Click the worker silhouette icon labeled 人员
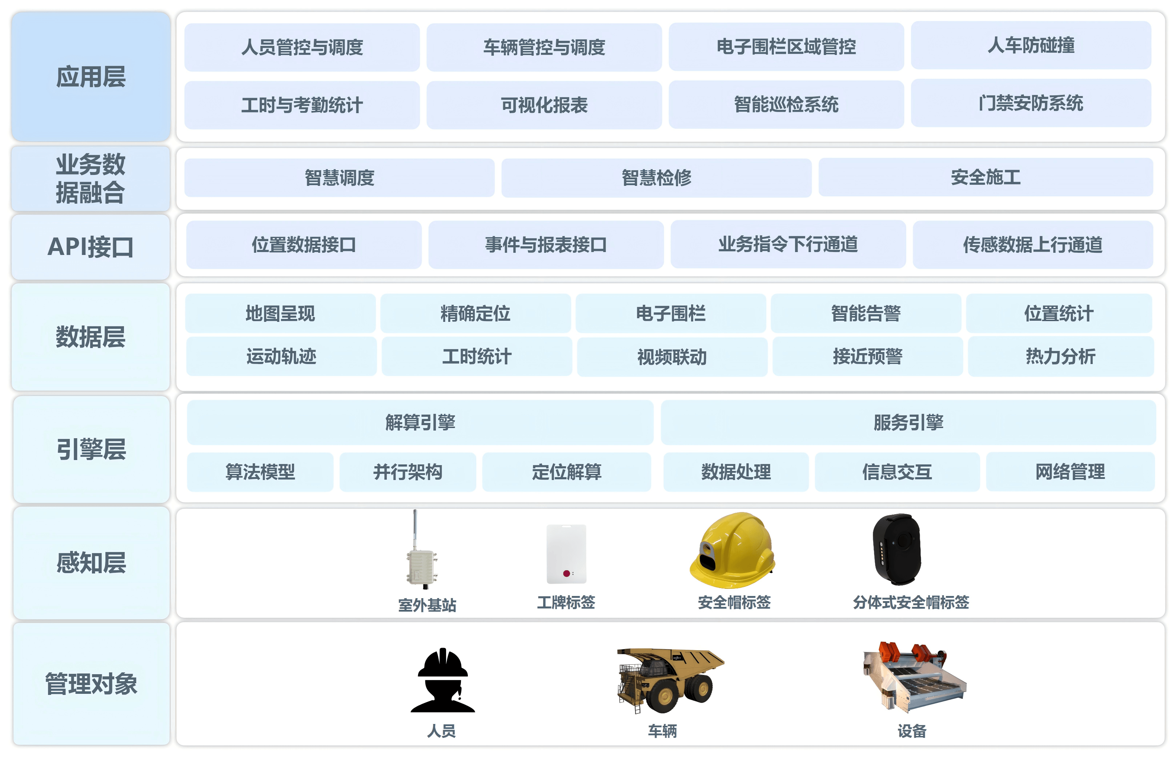Viewport: 1176px width, 760px height. coord(442,680)
